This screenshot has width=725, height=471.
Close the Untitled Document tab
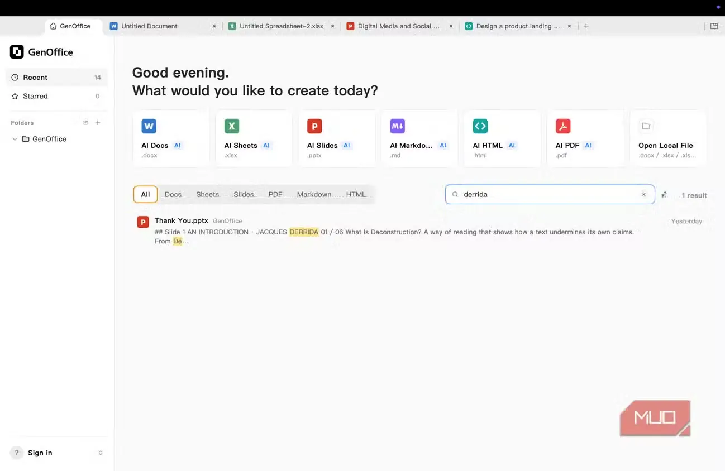point(214,26)
